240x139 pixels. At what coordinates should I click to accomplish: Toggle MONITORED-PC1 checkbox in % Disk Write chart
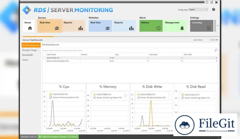(x=138, y=94)
